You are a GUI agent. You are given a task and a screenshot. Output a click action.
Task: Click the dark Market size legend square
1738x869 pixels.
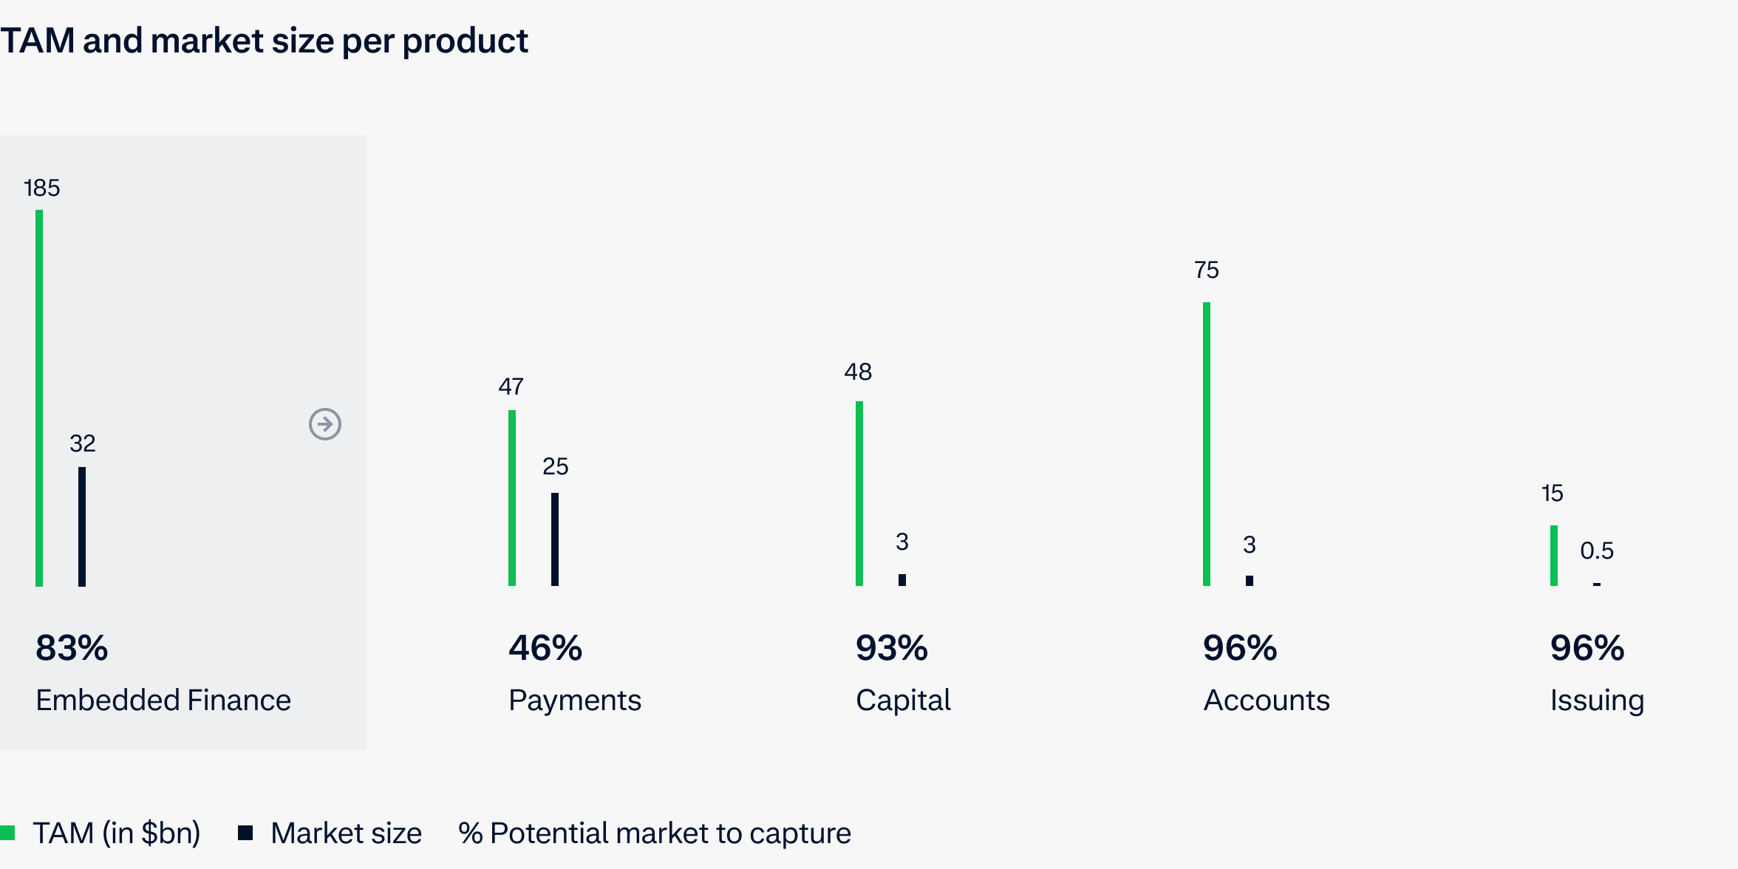pyautogui.click(x=245, y=833)
